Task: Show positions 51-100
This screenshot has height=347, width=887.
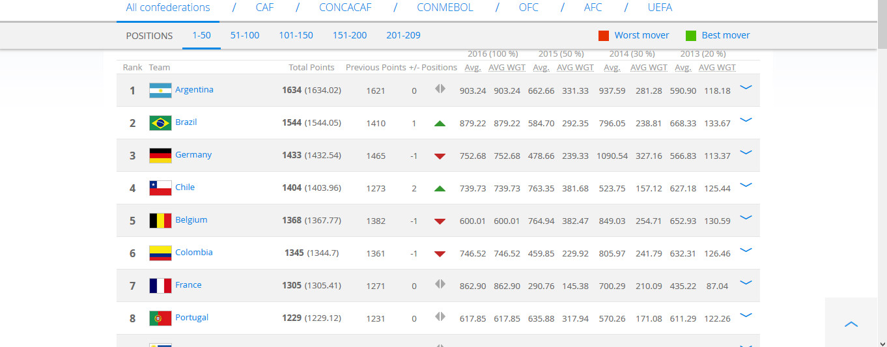Action: tap(245, 35)
